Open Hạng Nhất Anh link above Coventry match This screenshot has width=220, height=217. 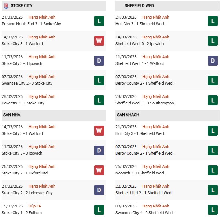click(x=42, y=96)
